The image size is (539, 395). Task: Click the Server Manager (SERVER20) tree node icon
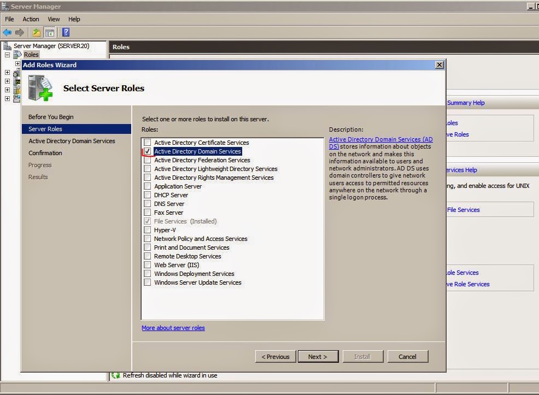click(x=7, y=46)
